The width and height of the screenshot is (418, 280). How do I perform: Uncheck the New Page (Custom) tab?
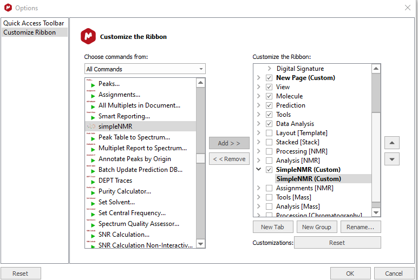(269, 78)
